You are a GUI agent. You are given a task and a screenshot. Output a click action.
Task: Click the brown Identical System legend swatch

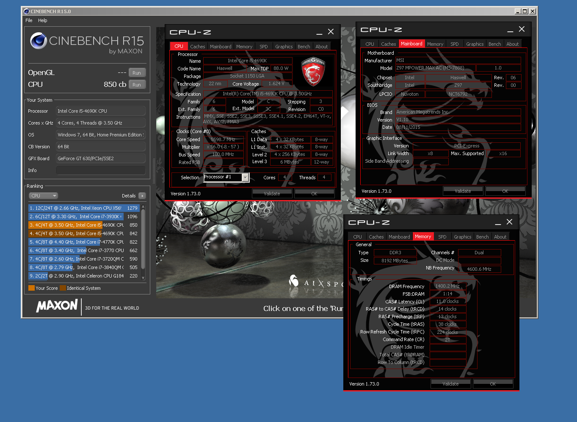pyautogui.click(x=63, y=288)
